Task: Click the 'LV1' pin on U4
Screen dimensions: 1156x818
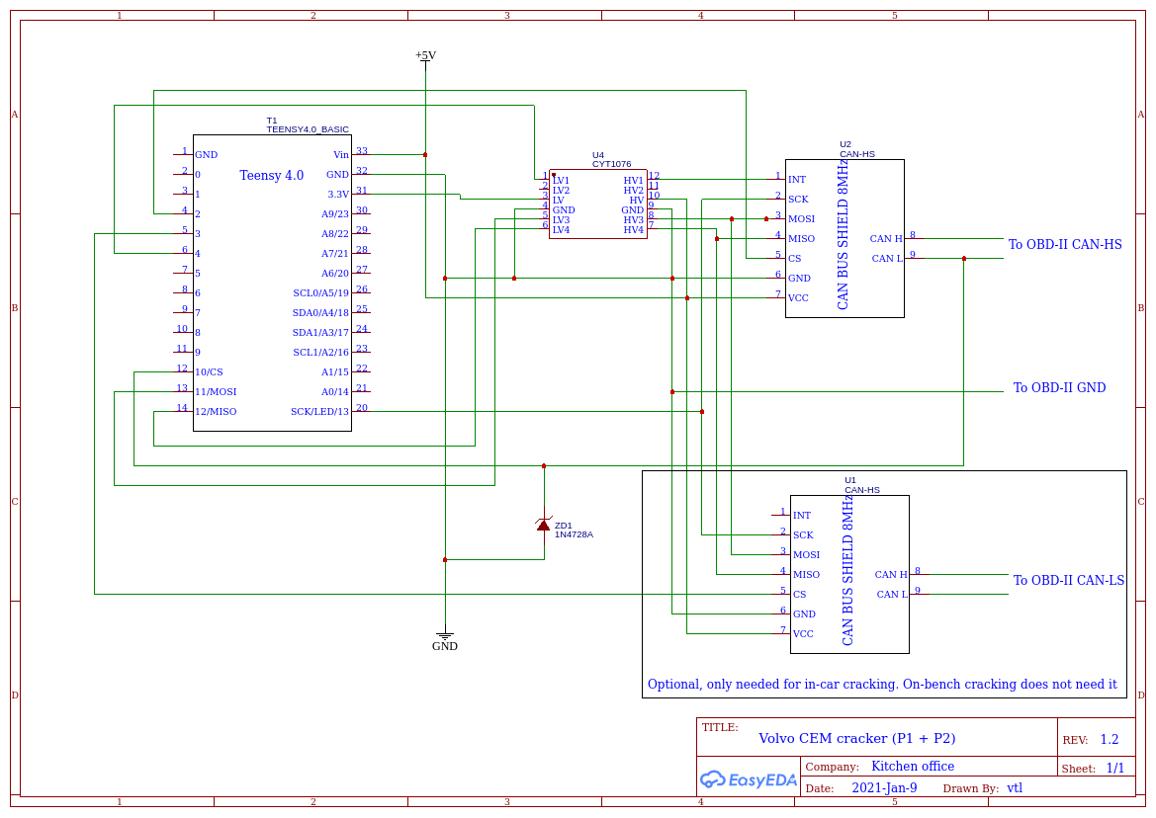Action: click(561, 181)
